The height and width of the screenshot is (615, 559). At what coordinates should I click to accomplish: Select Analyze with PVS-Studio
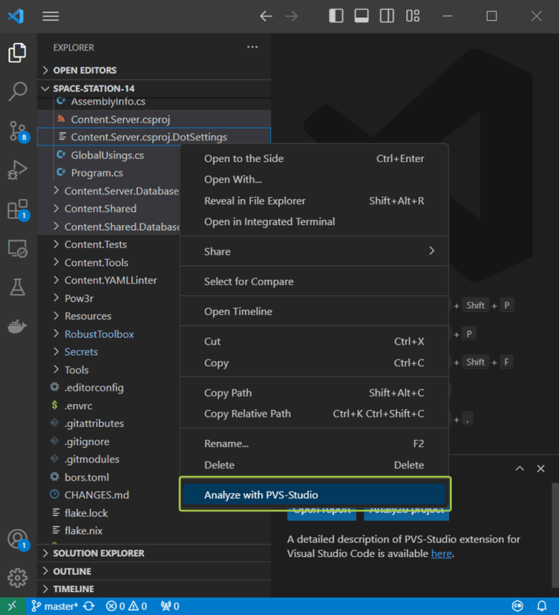[x=262, y=494]
